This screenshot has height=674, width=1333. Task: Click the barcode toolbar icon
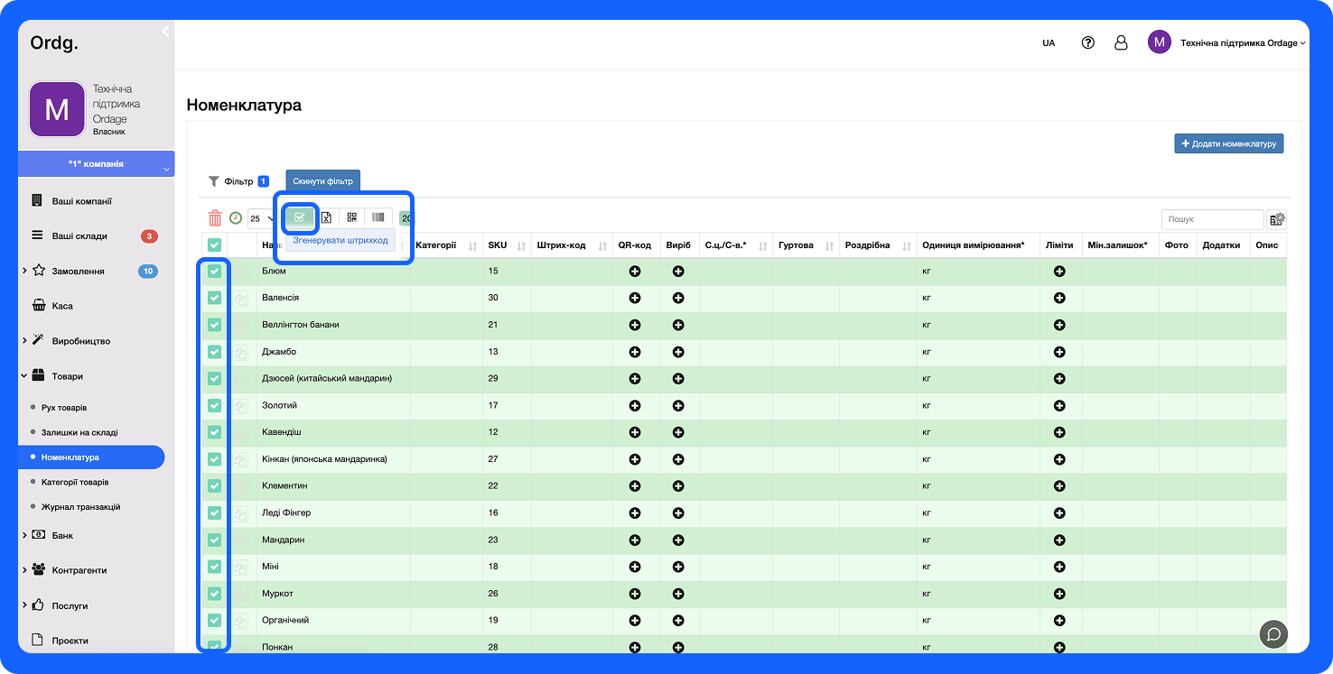tap(378, 217)
